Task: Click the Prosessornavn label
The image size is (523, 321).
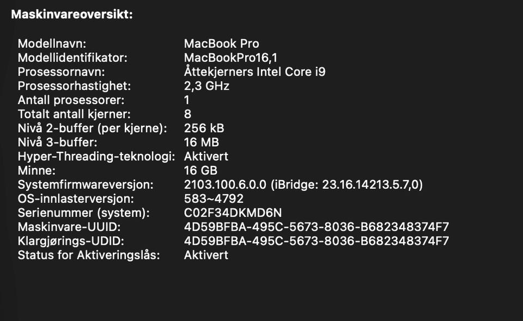Action: click(61, 72)
